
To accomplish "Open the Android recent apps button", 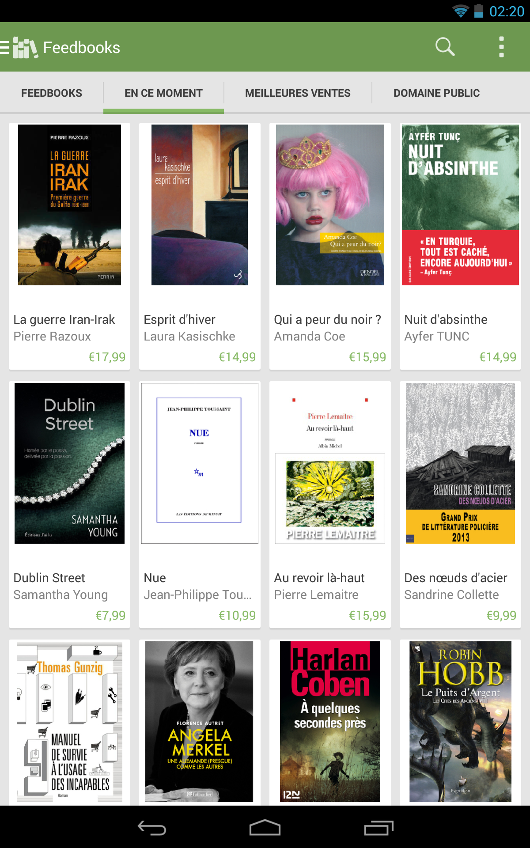I will coord(379,828).
